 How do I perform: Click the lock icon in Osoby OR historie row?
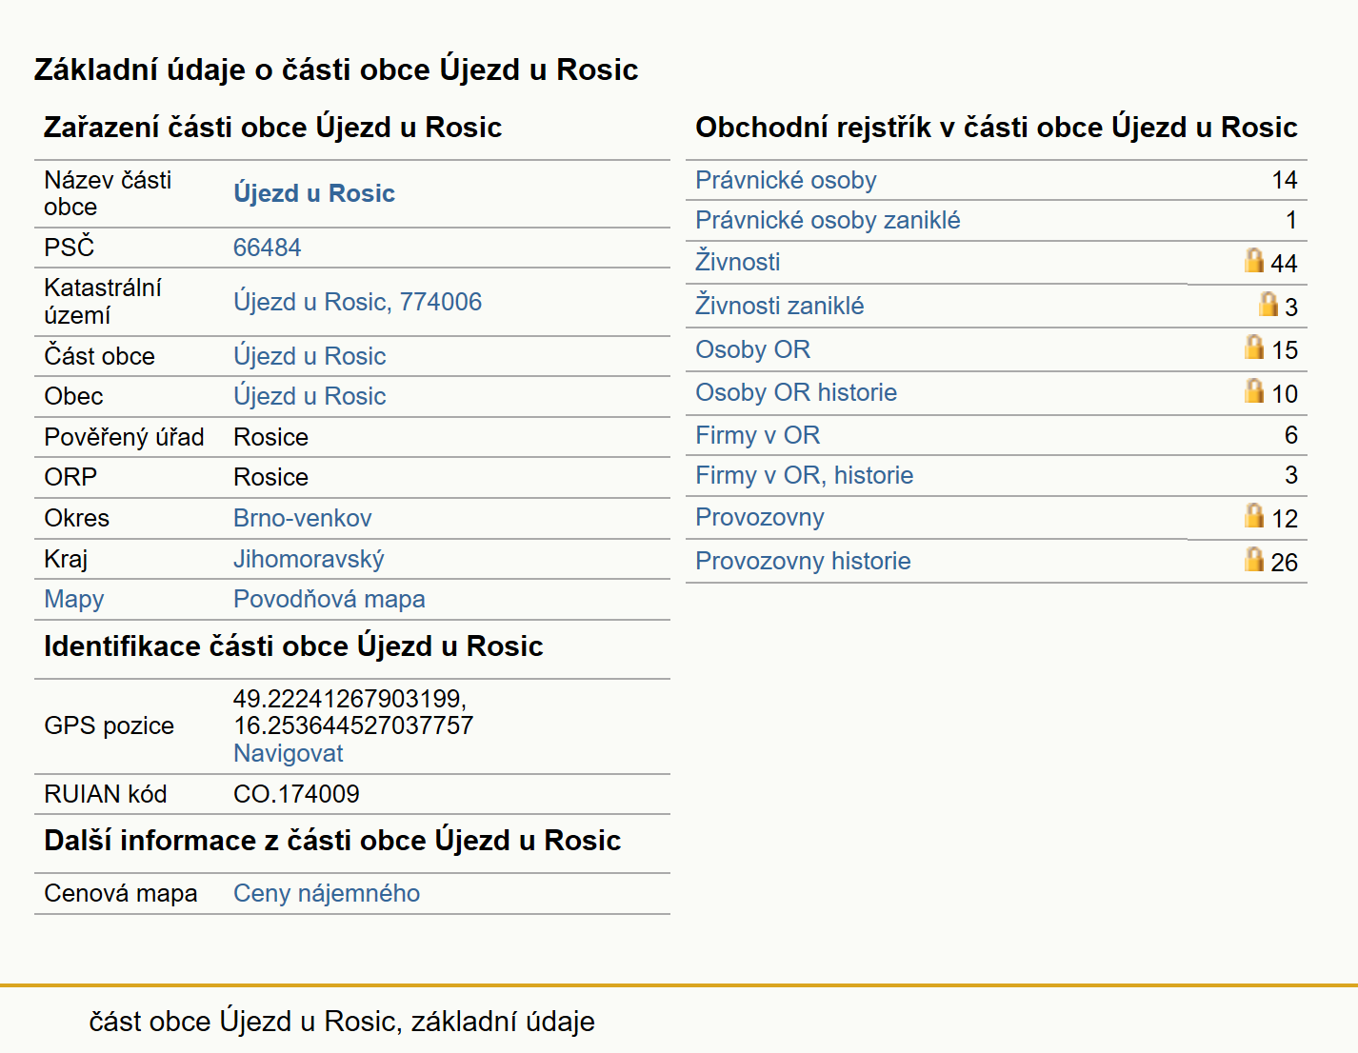tap(1254, 390)
